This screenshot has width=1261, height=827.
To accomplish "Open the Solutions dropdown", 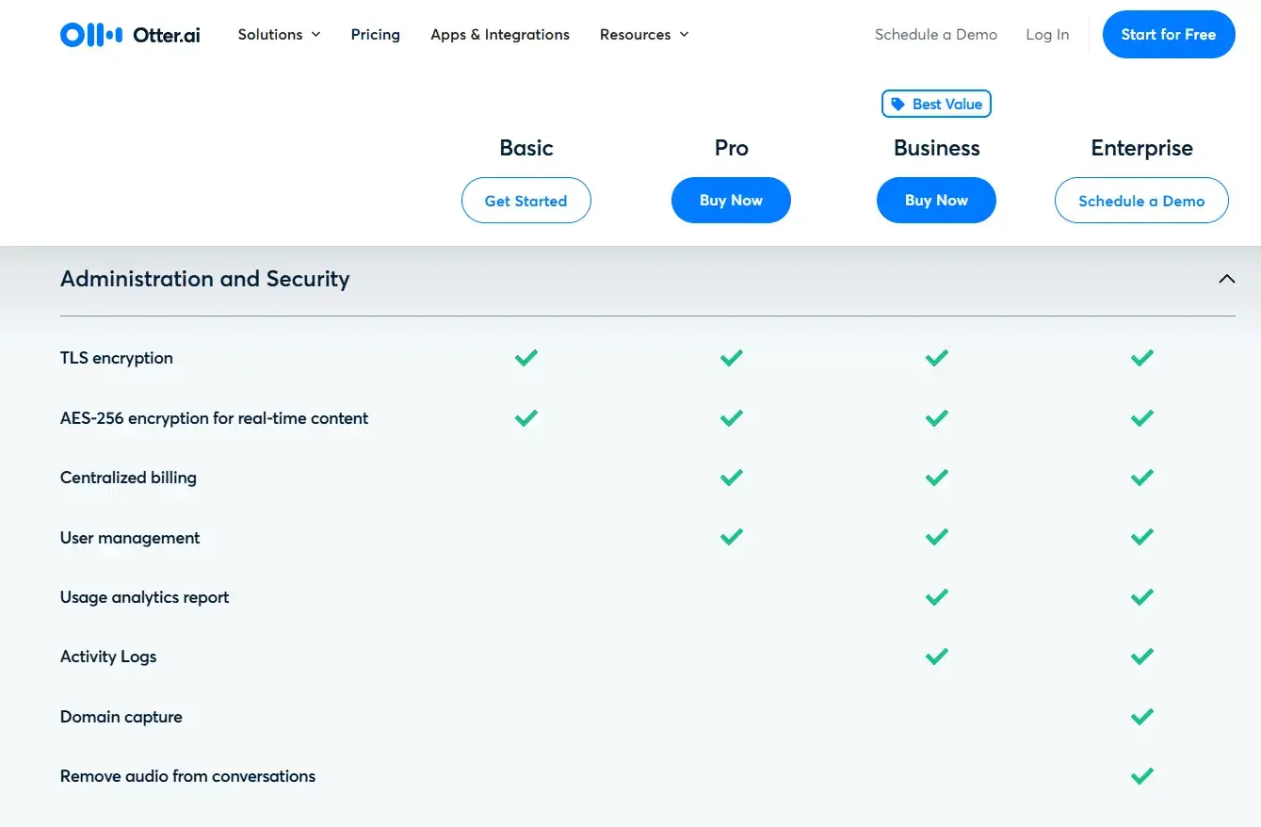I will (278, 34).
